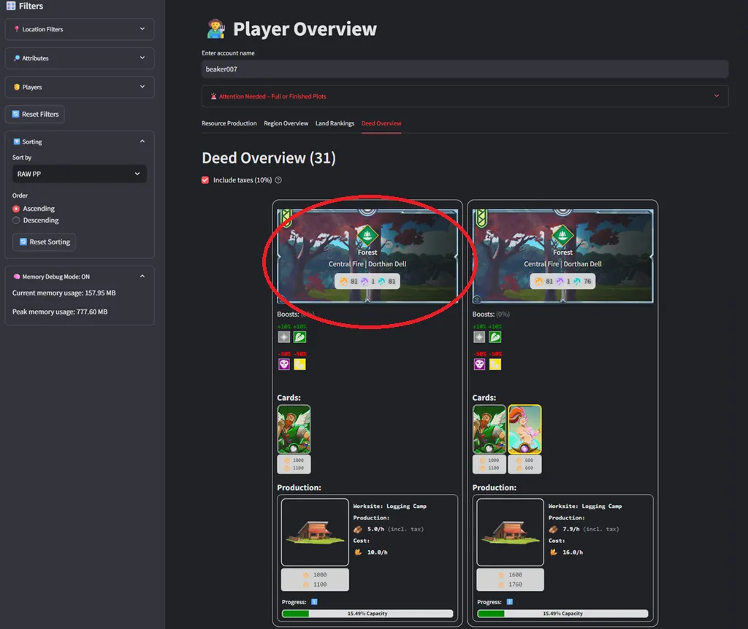Click the first deed's 81 1 81 stats badge
The height and width of the screenshot is (629, 748).
[x=367, y=281]
